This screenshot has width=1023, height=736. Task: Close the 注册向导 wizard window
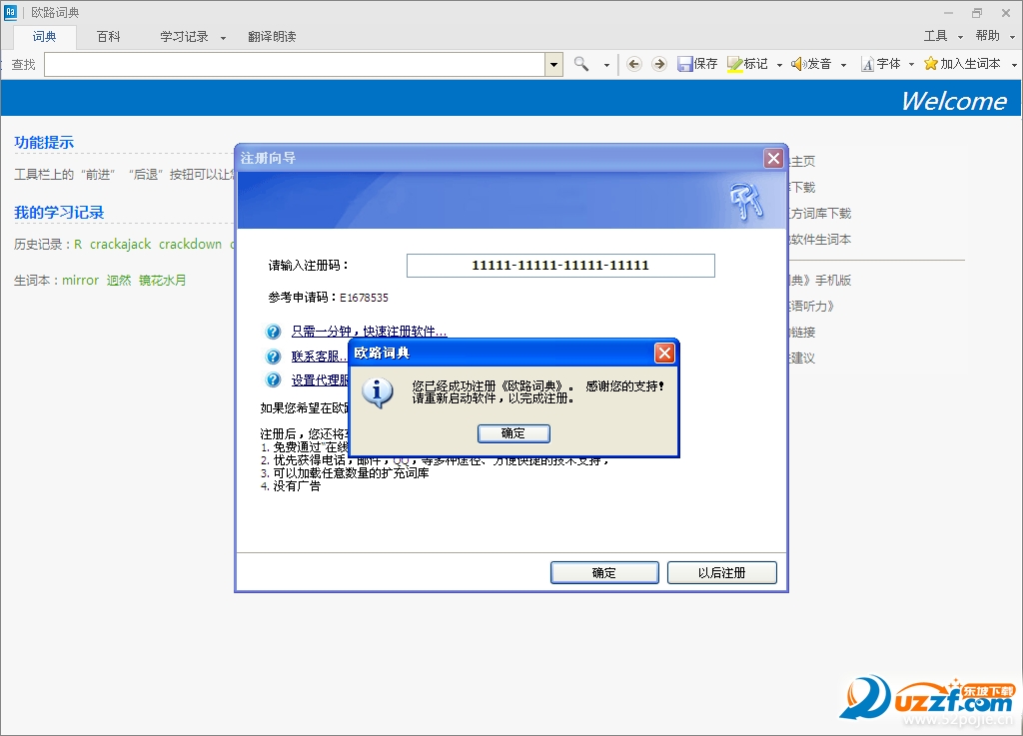coord(774,158)
